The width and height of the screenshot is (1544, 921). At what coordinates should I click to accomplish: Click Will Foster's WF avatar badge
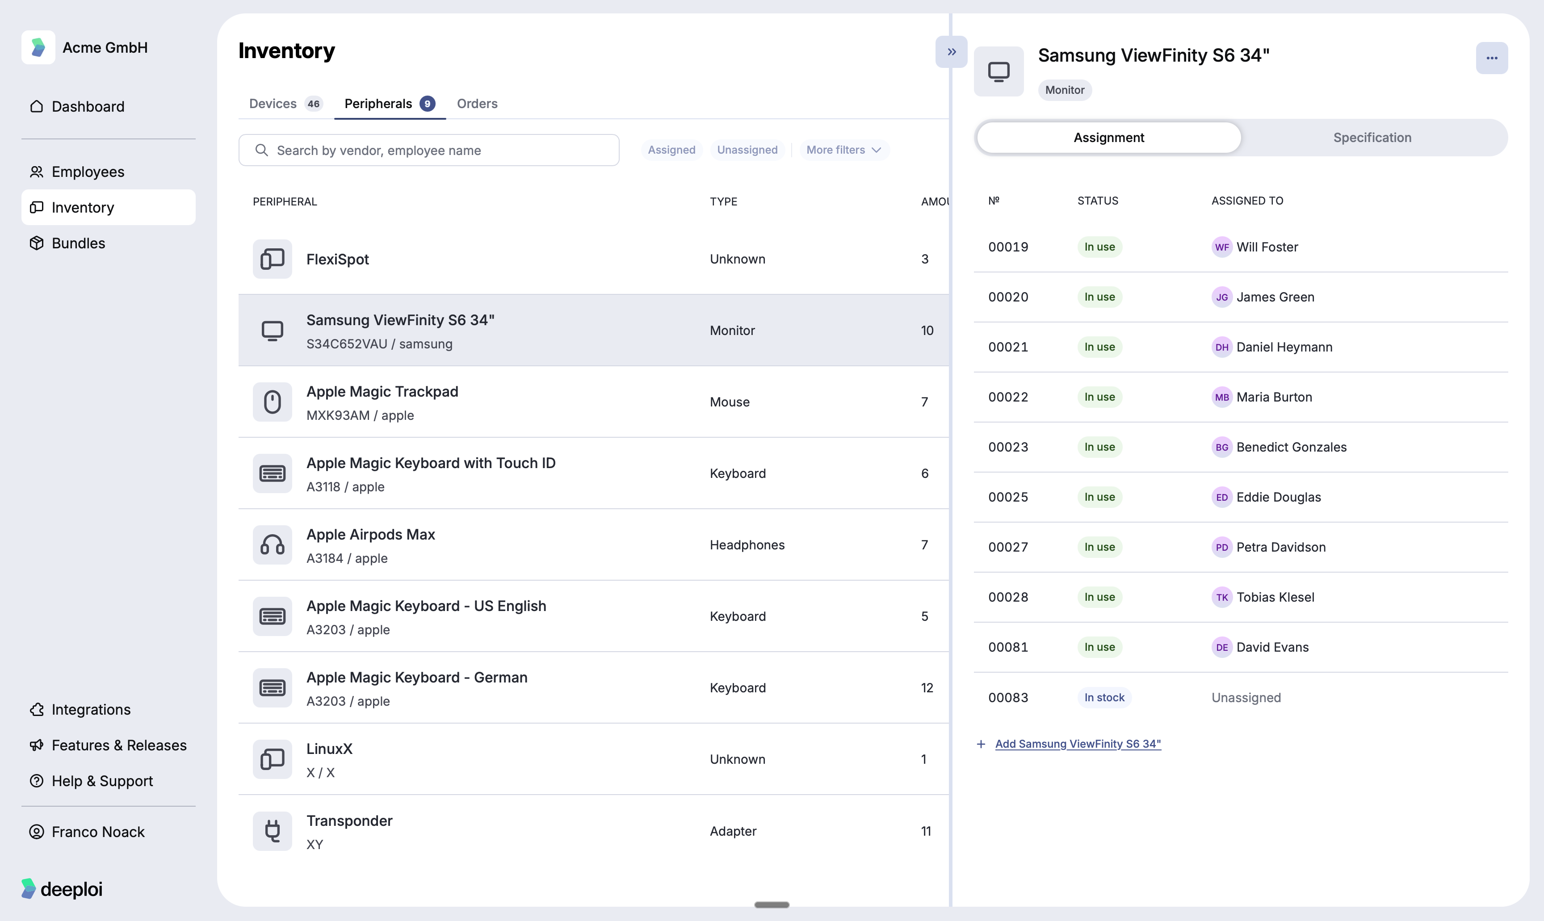(x=1221, y=247)
